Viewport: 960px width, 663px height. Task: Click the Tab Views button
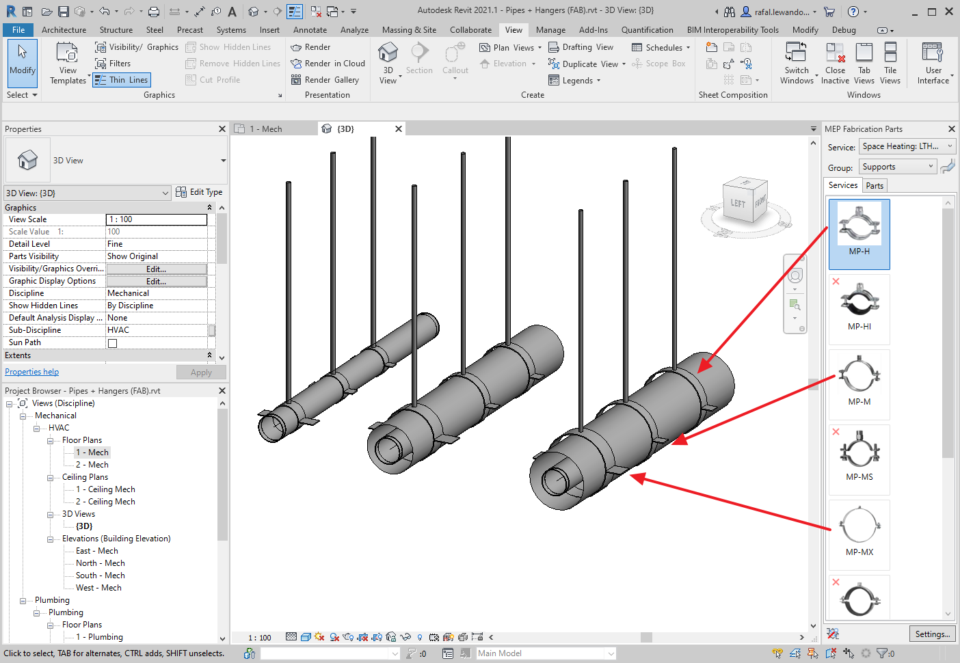[x=864, y=63]
